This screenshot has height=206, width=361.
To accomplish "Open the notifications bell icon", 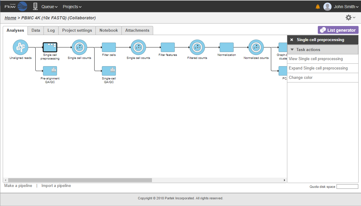I will 317,7.
